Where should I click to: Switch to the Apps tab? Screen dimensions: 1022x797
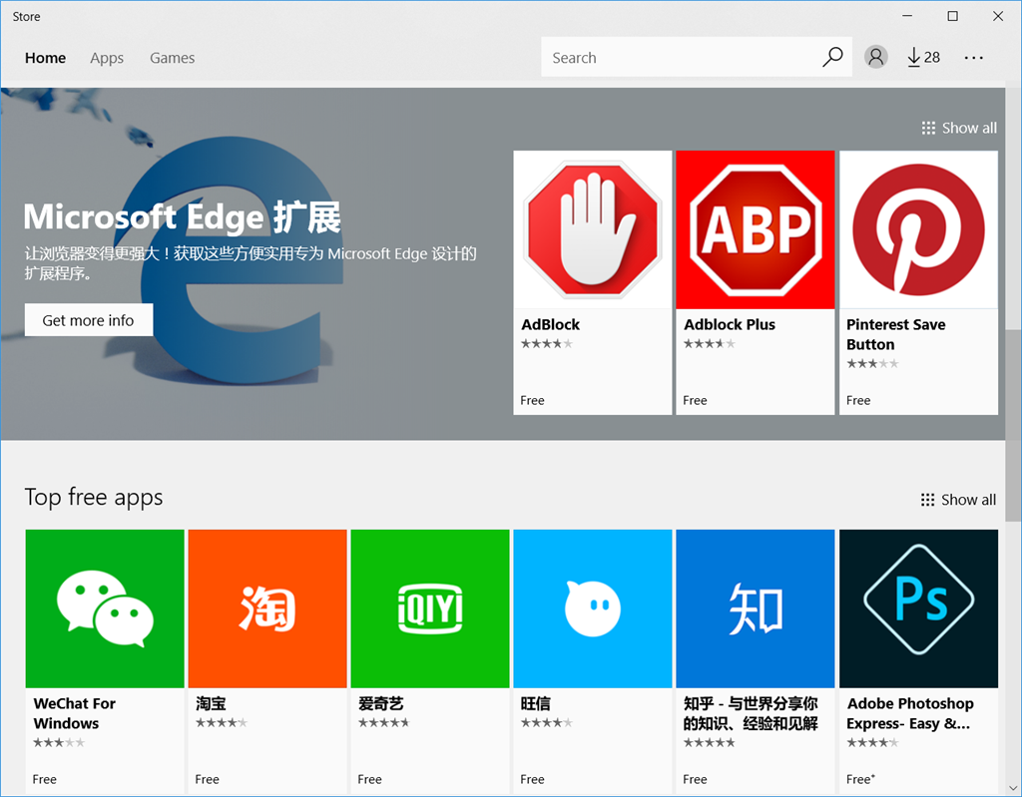tap(107, 58)
